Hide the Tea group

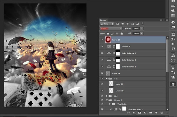(x=102, y=78)
